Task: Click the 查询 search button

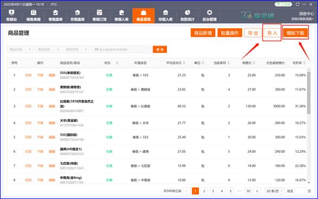Action: pyautogui.click(x=160, y=49)
